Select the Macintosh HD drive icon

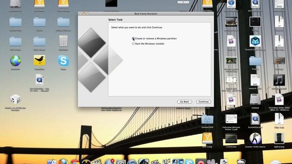click(16, 4)
